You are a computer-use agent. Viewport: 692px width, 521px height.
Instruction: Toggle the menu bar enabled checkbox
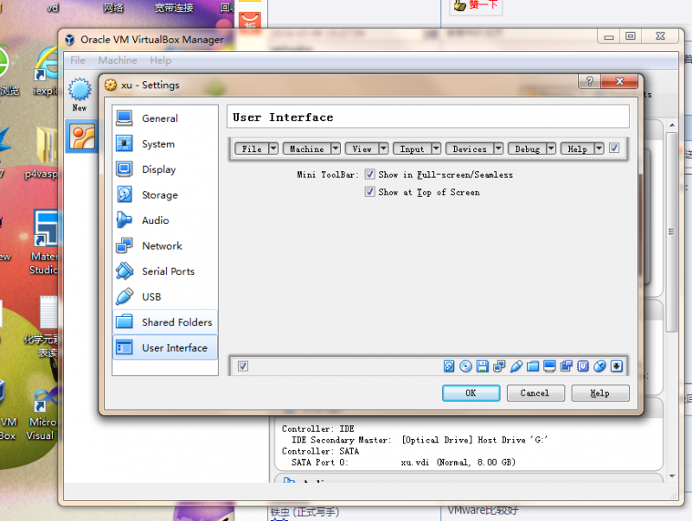pos(614,148)
